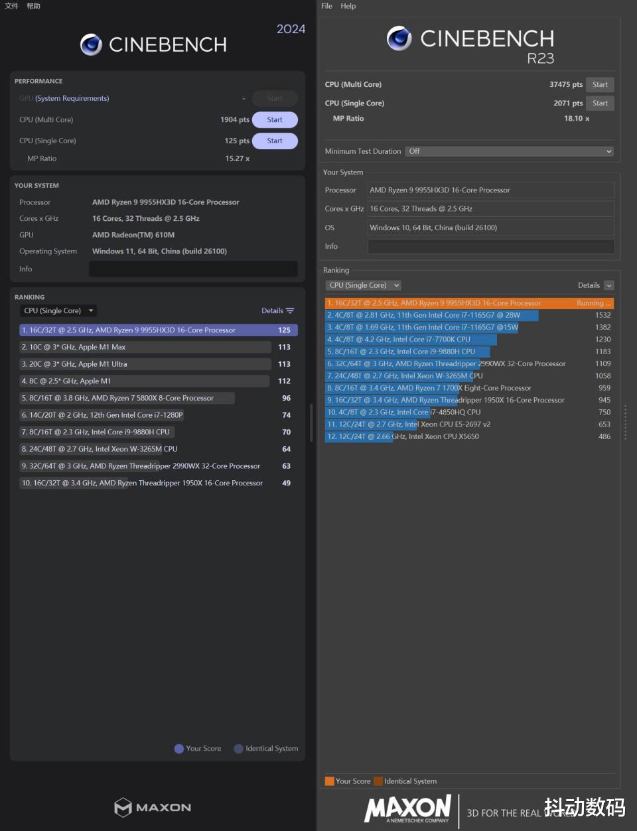This screenshot has height=831, width=637.
Task: Open the 文件 menu in Cinebench 2024
Action: point(12,6)
